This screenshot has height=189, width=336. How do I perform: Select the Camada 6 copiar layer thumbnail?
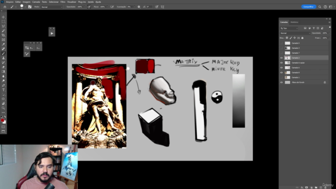[287, 63]
